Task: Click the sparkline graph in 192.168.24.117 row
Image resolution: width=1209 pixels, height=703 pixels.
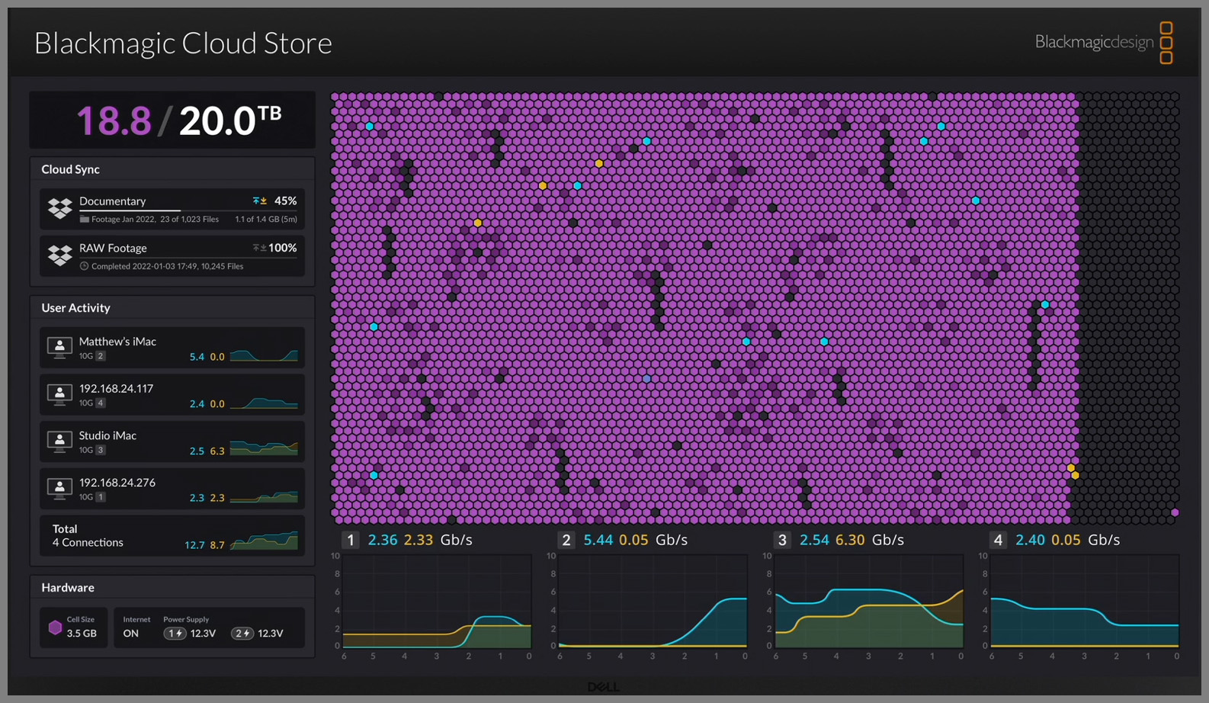Action: [264, 402]
